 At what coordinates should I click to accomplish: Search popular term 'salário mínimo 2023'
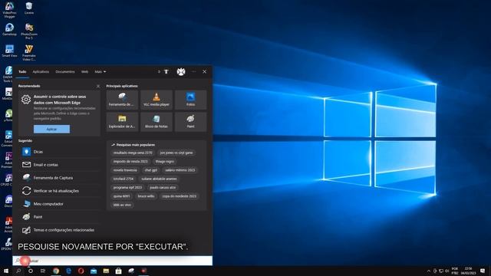pos(180,170)
